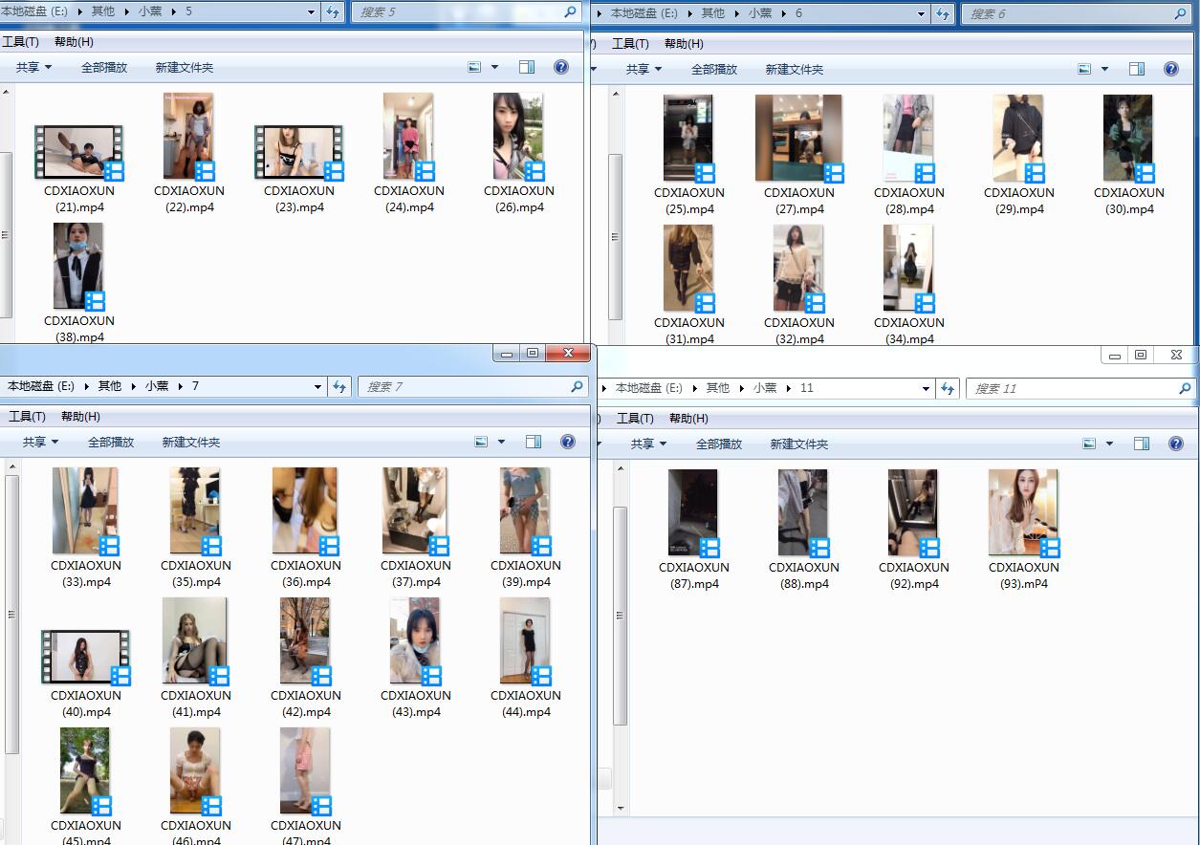Toggle preview pane in folder 7 window
1200x845 pixels.
(534, 442)
